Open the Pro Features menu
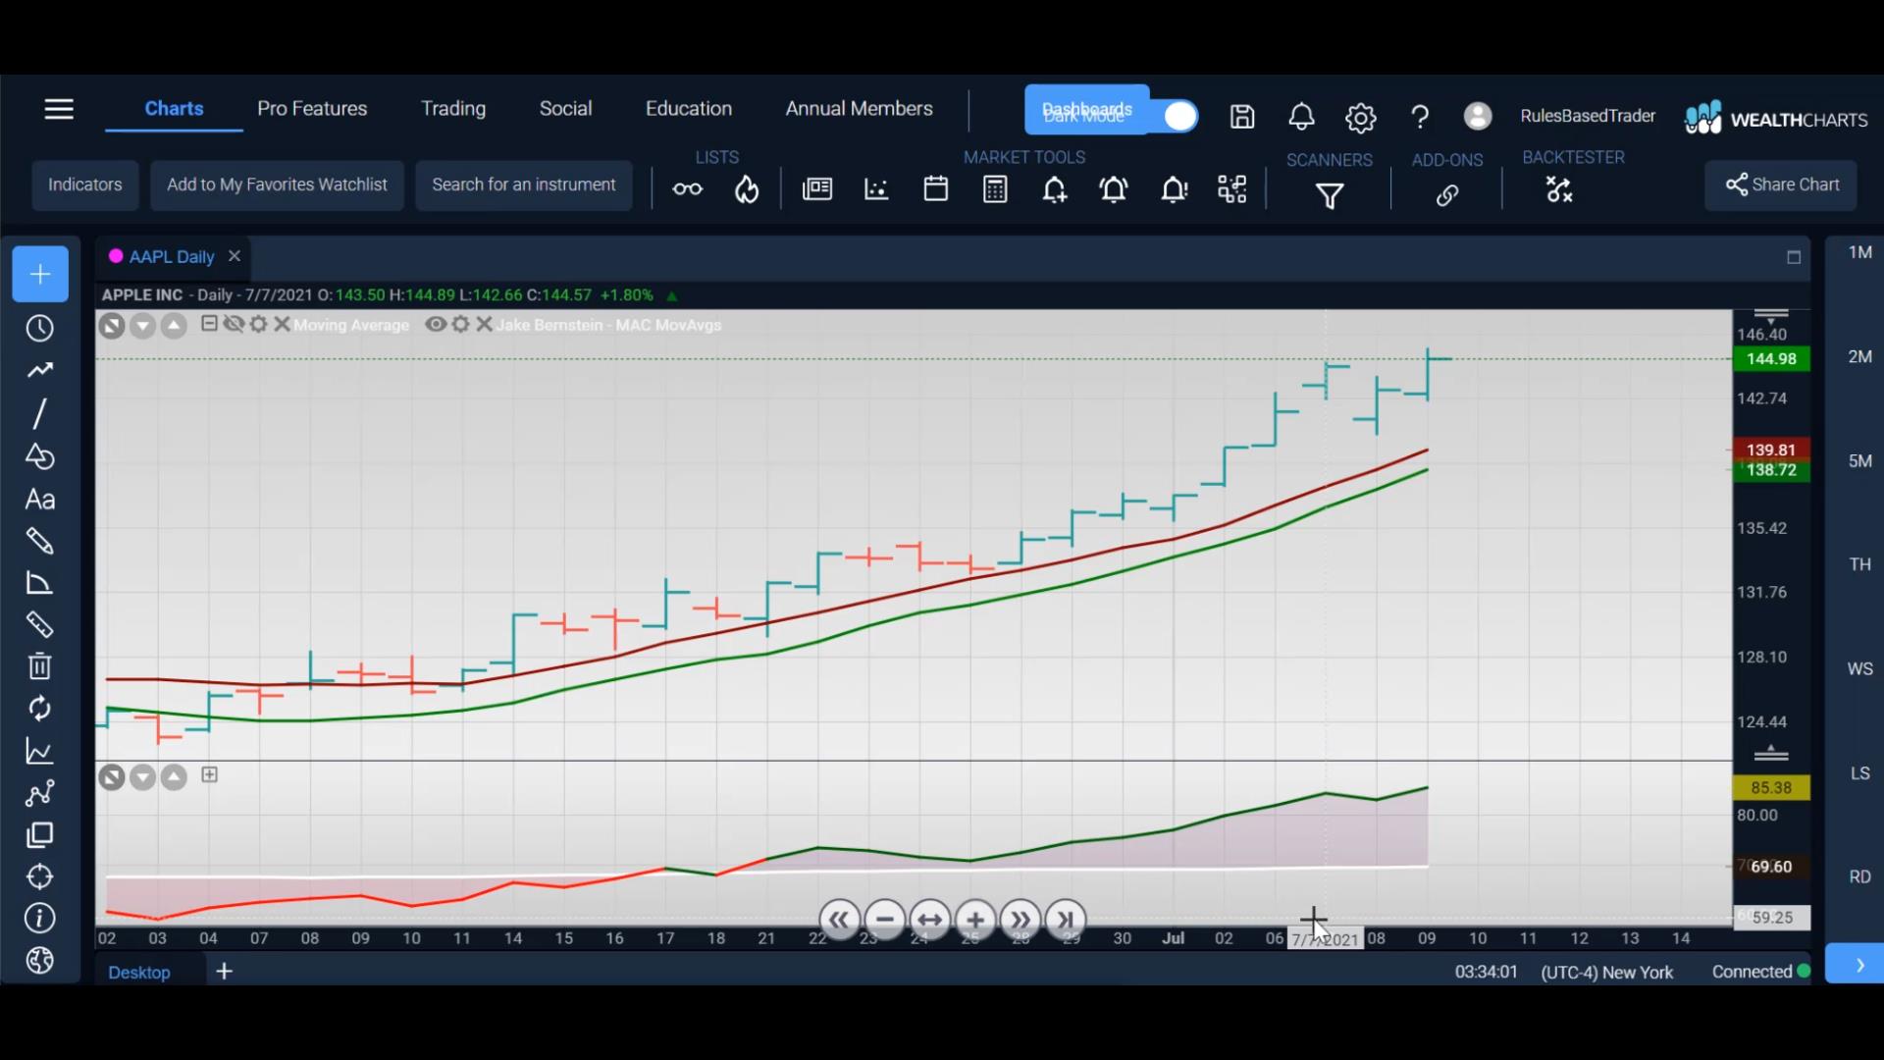The height and width of the screenshot is (1060, 1884). click(x=312, y=109)
